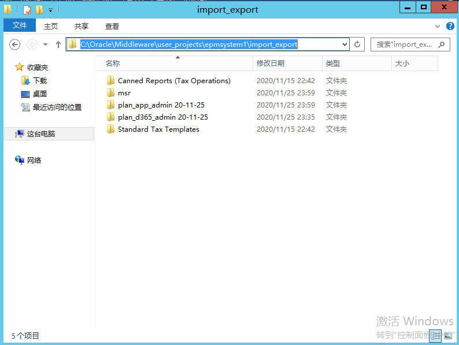Click date 2020/11/25 23:35
The image size is (459, 345).
(x=286, y=117)
